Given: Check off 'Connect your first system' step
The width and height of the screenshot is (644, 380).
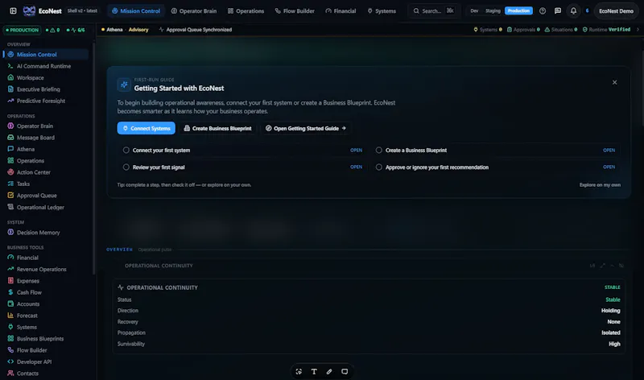Looking at the screenshot, I should pos(126,151).
